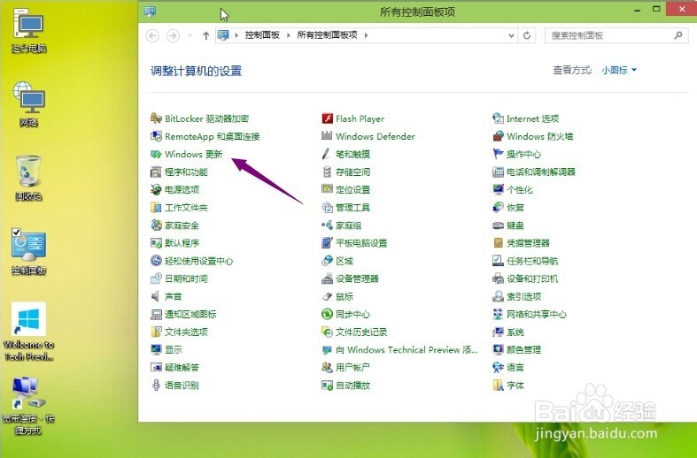The height and width of the screenshot is (458, 697).
Task: Click the 鼠标 mouse icon
Action: (x=327, y=296)
